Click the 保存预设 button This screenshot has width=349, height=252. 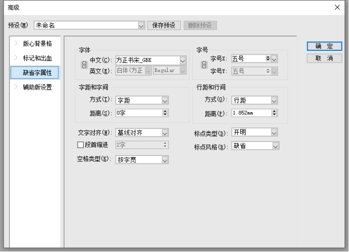(164, 25)
